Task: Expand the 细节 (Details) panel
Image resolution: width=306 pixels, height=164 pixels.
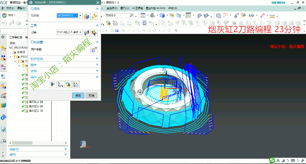Action: pos(66,155)
